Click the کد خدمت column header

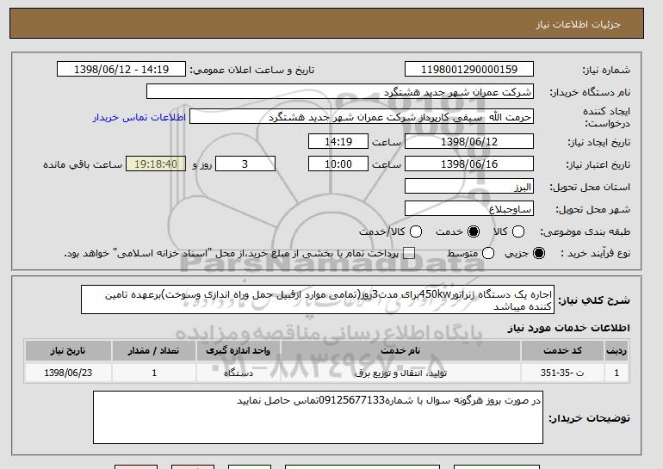point(562,351)
